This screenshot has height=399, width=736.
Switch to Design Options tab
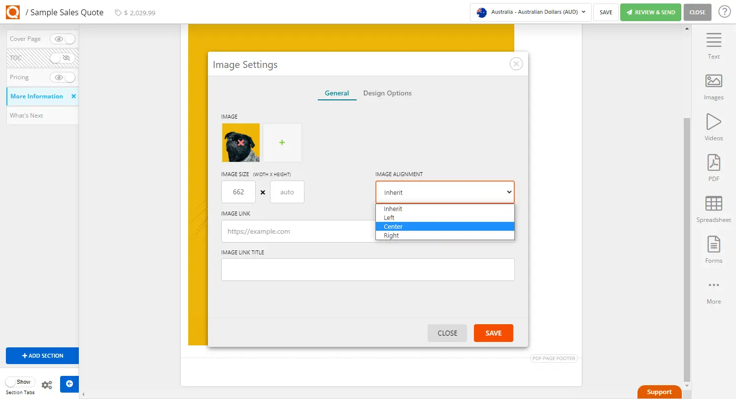[387, 93]
